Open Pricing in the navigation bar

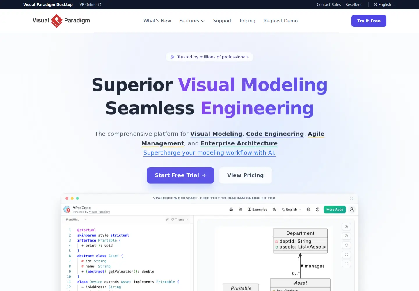point(247,21)
